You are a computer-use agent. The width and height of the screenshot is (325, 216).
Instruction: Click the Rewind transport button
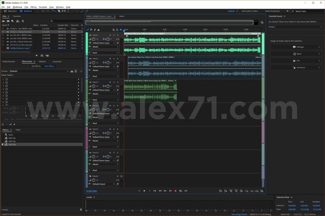(x=160, y=191)
